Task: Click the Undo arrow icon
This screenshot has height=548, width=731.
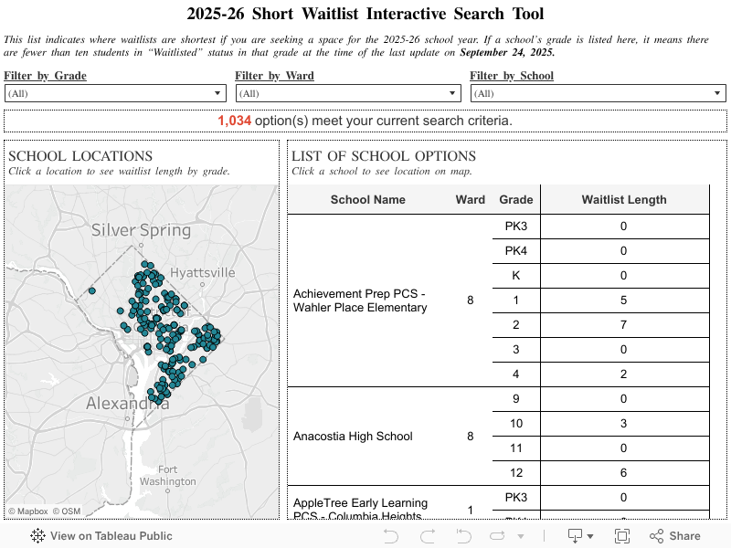Action: coord(391,536)
